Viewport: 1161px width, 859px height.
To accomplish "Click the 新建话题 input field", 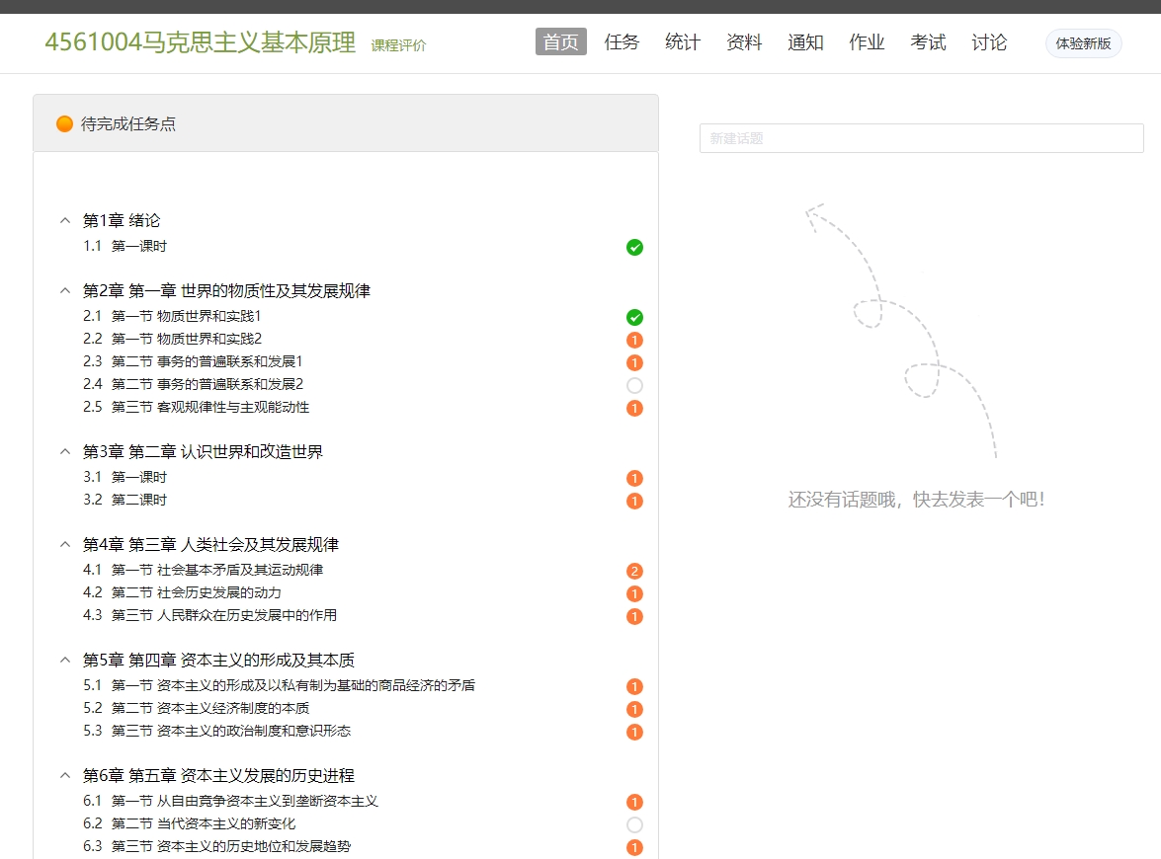I will (x=921, y=138).
